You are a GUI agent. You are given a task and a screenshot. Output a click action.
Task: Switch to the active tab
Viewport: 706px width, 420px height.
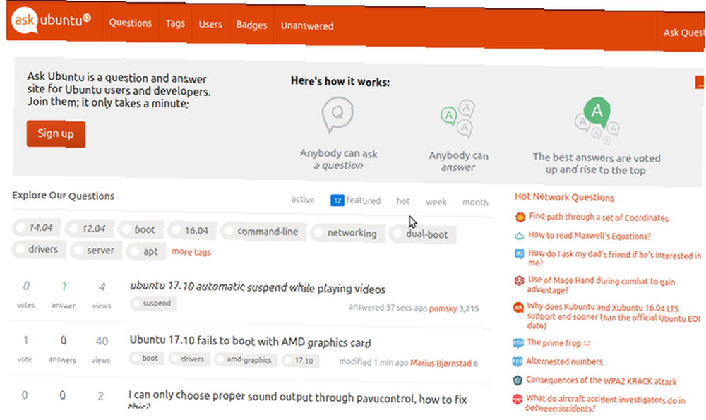click(x=303, y=200)
